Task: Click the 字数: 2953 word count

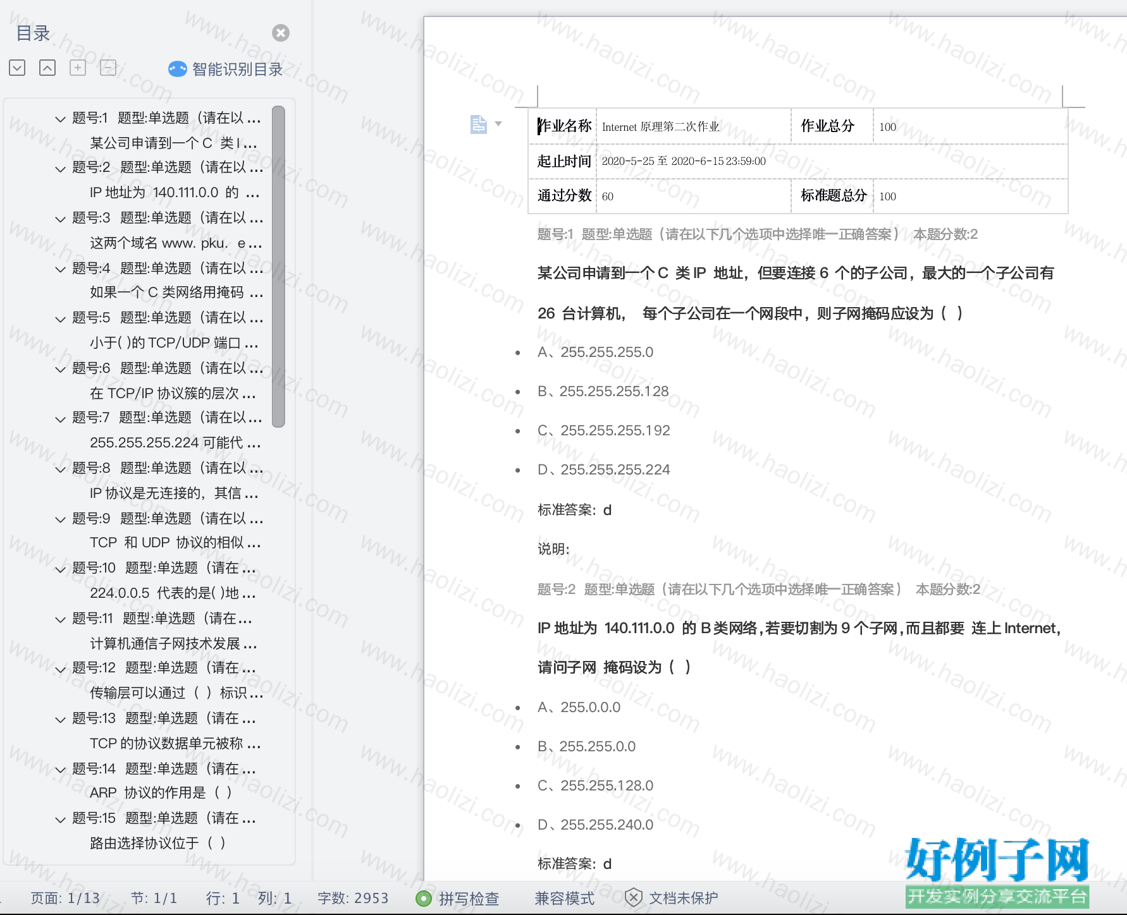Action: pos(353,899)
